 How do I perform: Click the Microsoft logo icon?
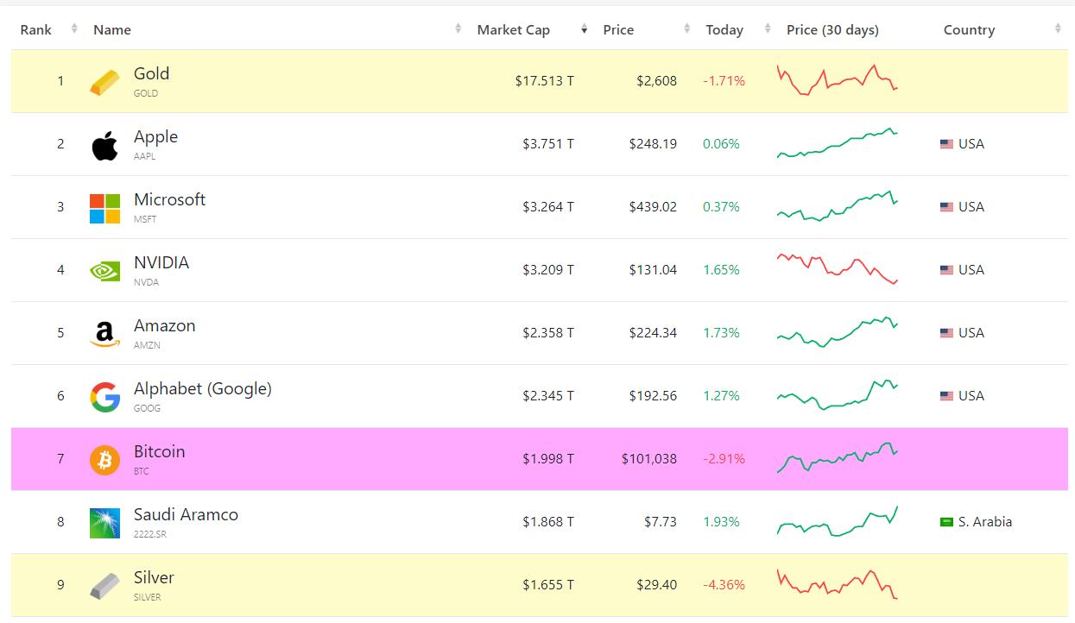[x=104, y=208]
